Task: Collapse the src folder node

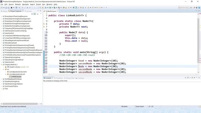Action: click(x=3, y=69)
